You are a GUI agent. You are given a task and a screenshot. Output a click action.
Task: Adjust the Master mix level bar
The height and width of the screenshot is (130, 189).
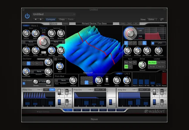pyautogui.click(x=164, y=78)
